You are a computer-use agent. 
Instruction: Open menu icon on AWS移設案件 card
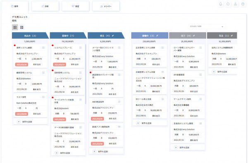tap(119, 102)
